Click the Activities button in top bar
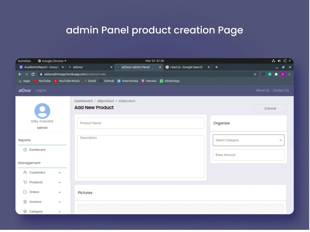The height and width of the screenshot is (232, 310). [x=24, y=61]
